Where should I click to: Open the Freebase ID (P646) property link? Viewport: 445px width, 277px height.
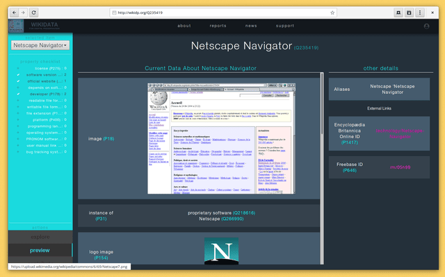[x=349, y=170]
